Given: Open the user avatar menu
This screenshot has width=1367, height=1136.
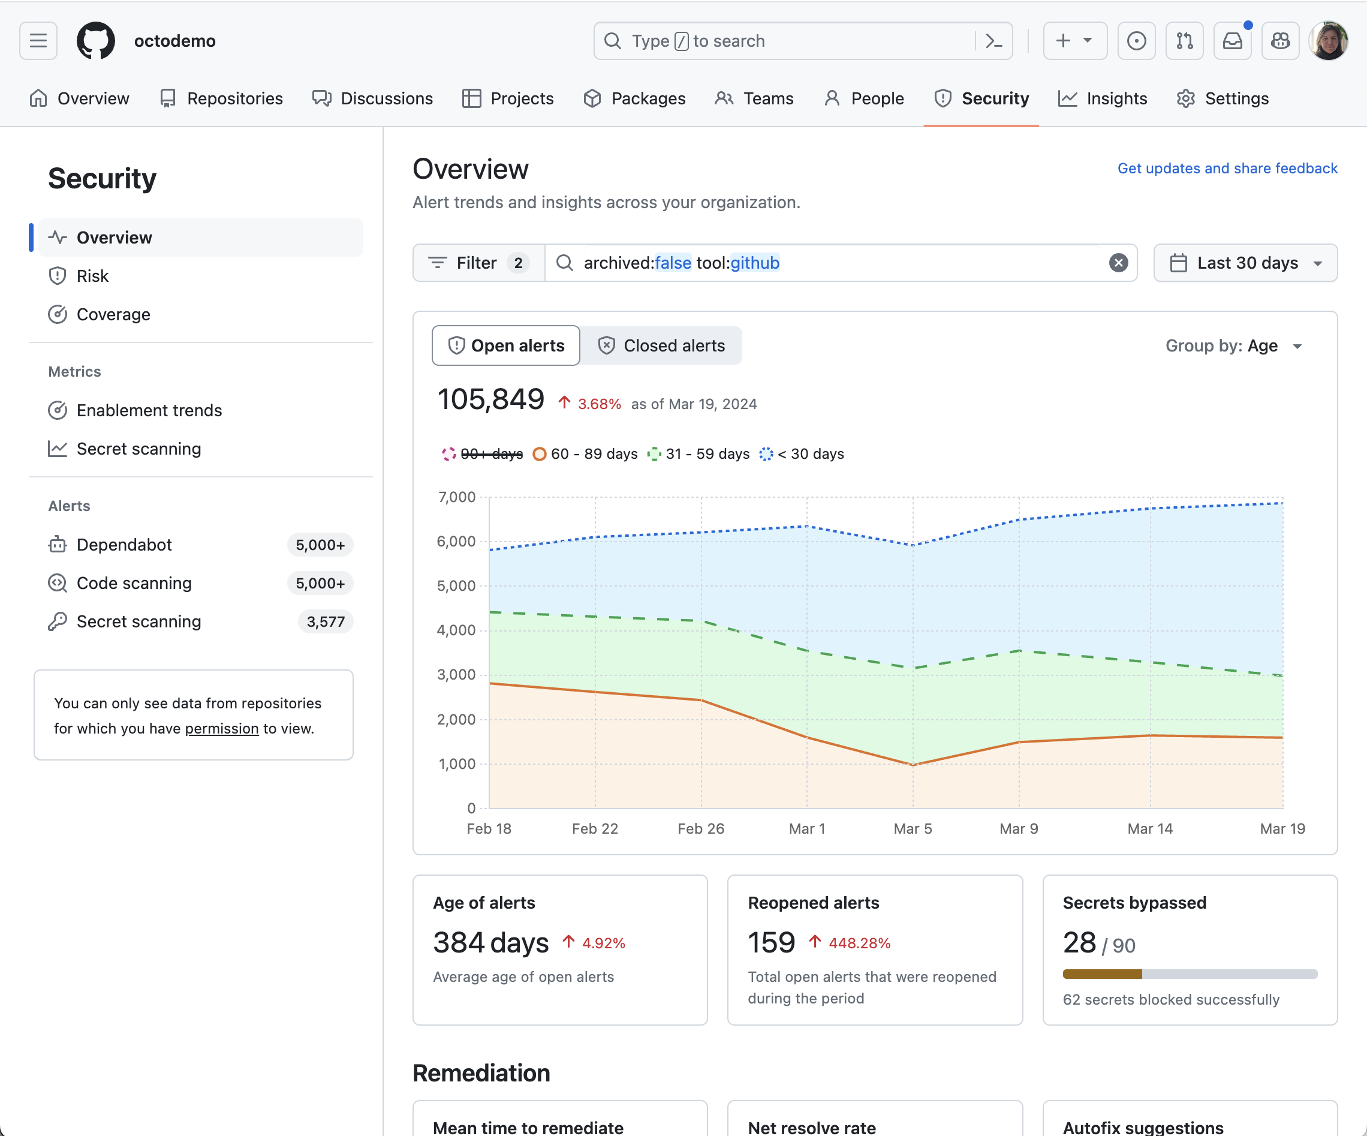Looking at the screenshot, I should point(1329,41).
